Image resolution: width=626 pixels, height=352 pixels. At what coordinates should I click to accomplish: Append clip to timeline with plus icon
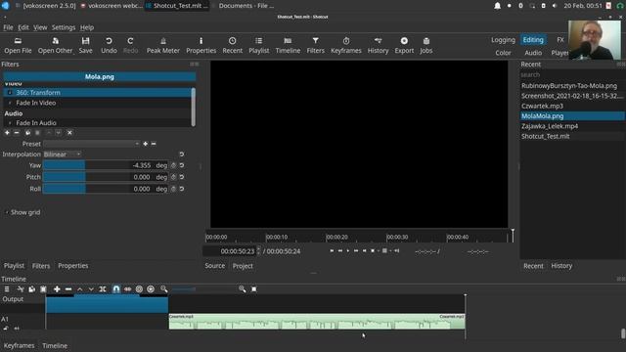[57, 289]
